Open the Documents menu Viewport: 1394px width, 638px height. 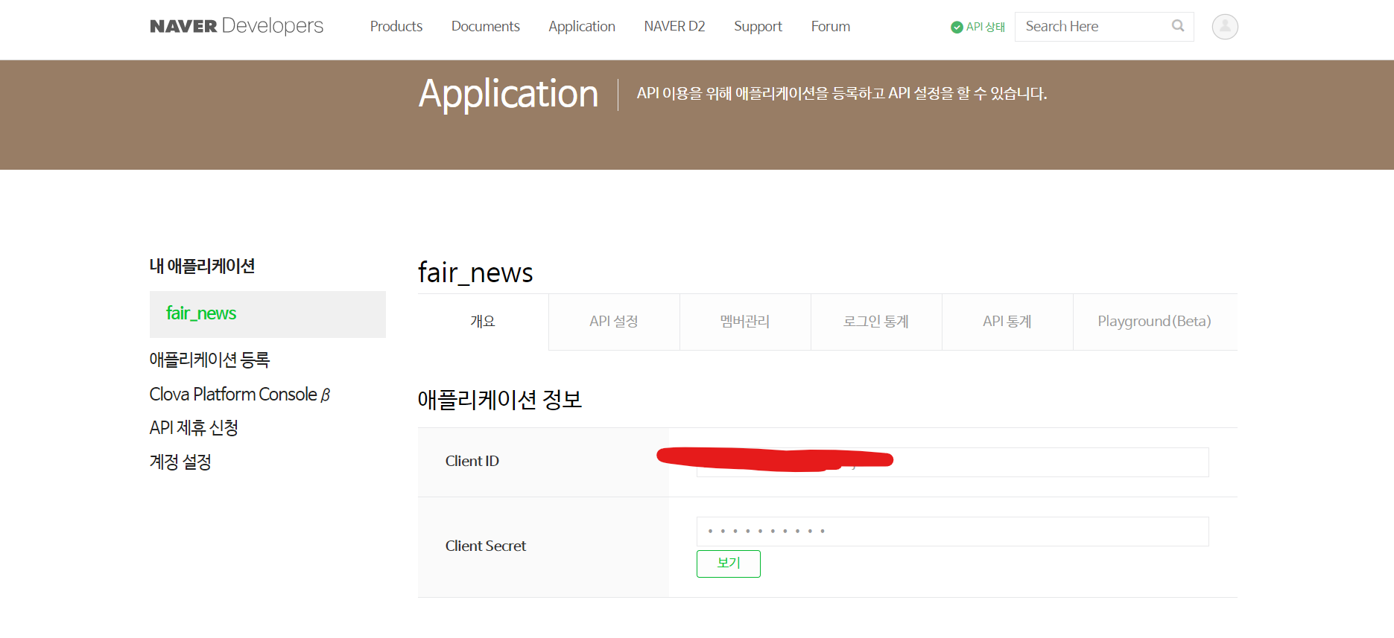click(486, 26)
